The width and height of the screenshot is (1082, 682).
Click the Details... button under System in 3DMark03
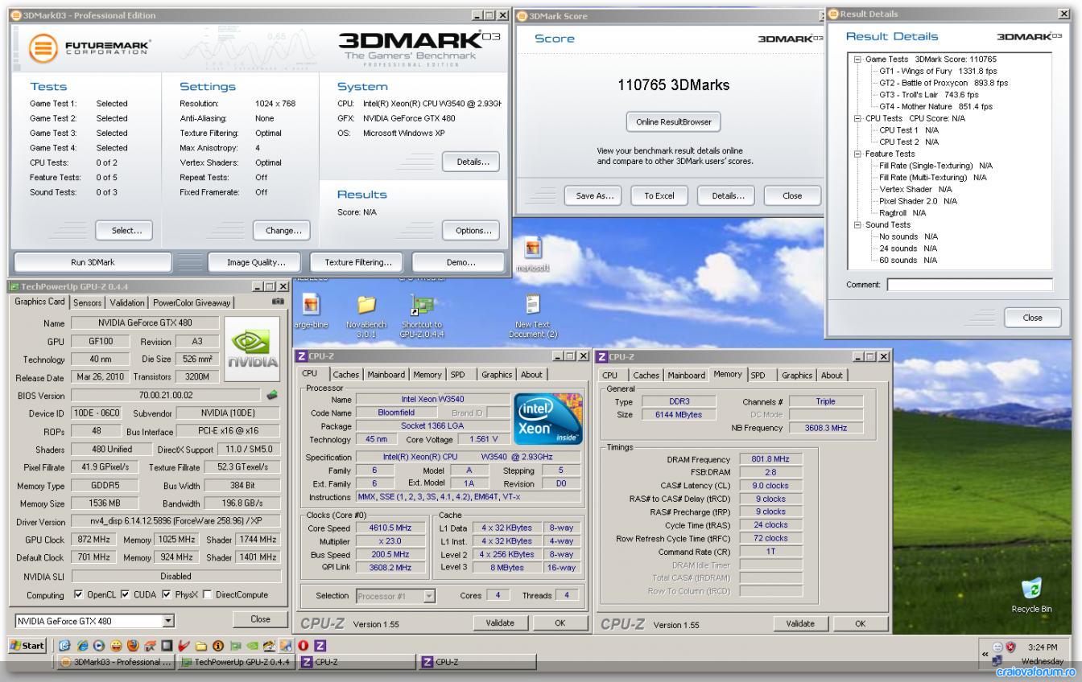click(470, 162)
